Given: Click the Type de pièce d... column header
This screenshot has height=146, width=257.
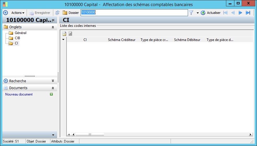Looking at the screenshot, I should click(220, 40).
